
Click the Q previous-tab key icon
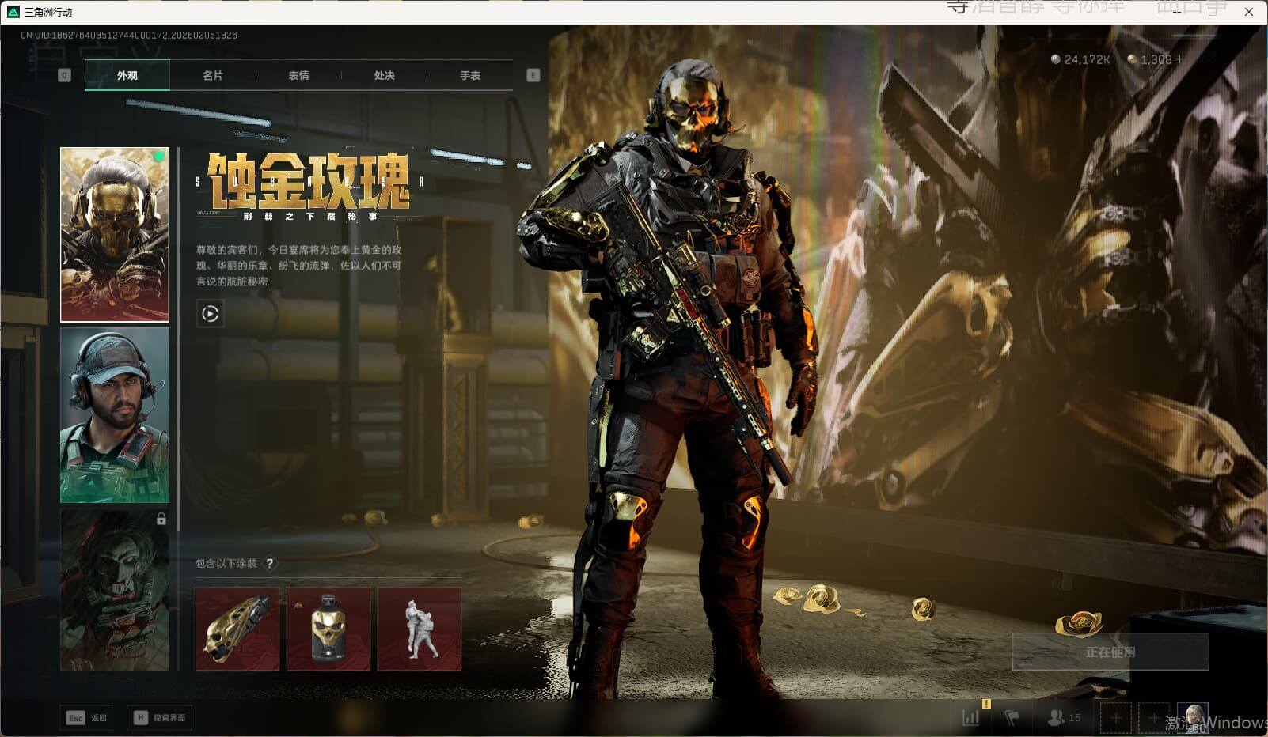point(64,75)
